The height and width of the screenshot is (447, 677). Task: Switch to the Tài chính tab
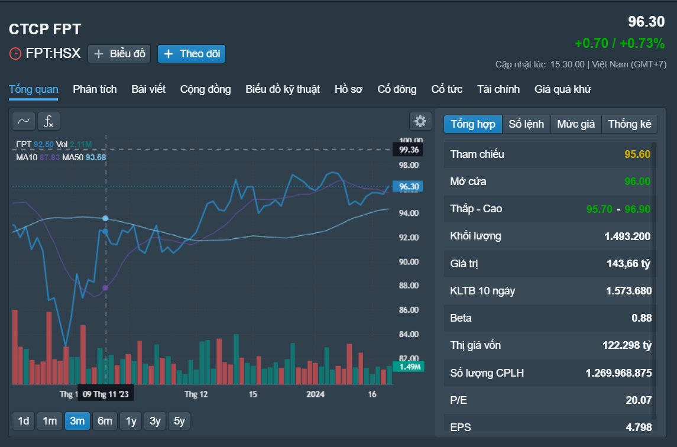click(498, 89)
